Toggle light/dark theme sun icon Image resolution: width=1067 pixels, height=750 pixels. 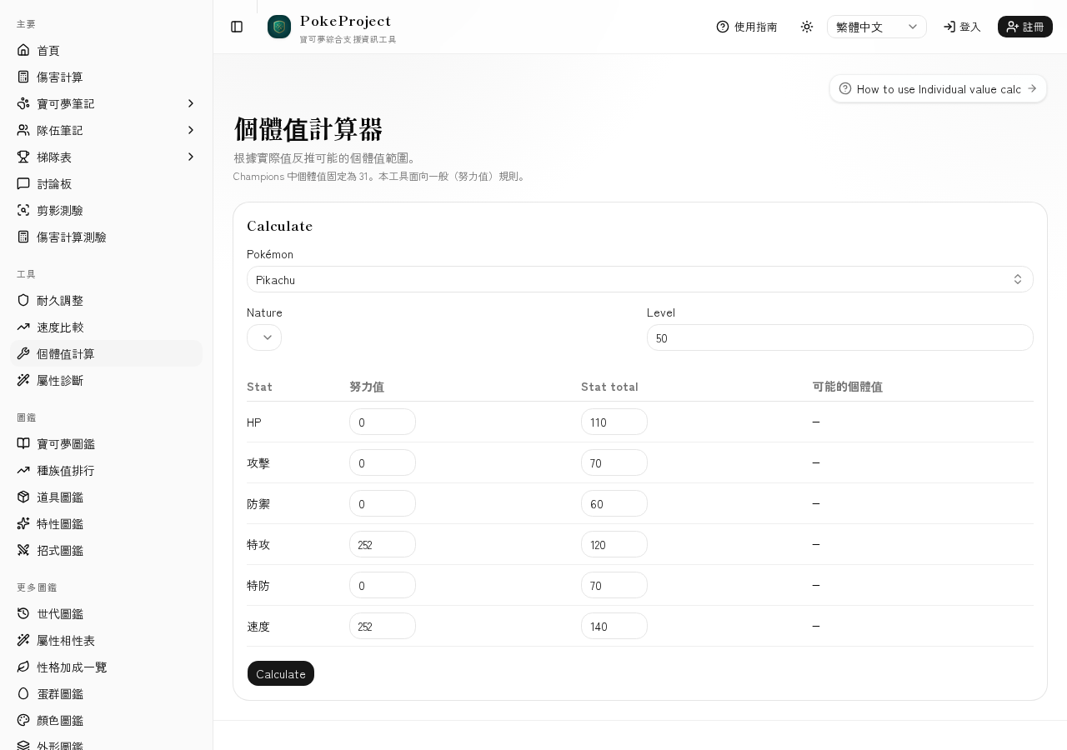pyautogui.click(x=807, y=27)
